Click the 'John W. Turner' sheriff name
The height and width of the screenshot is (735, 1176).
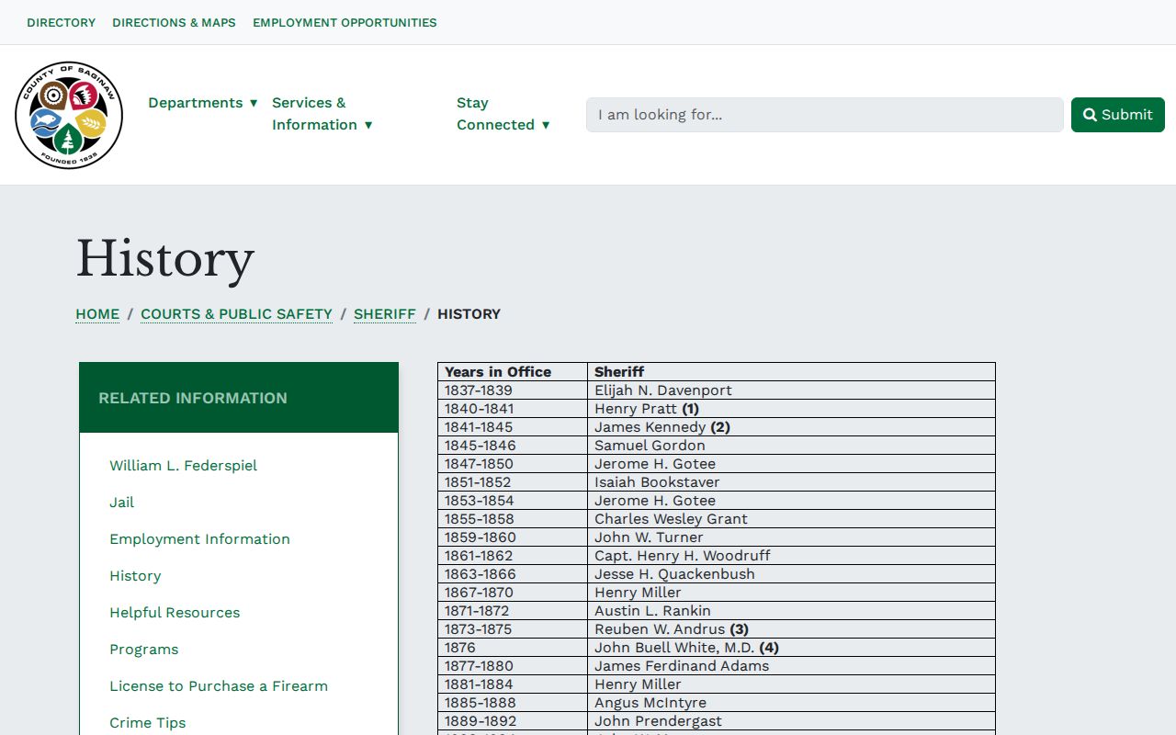(791, 537)
